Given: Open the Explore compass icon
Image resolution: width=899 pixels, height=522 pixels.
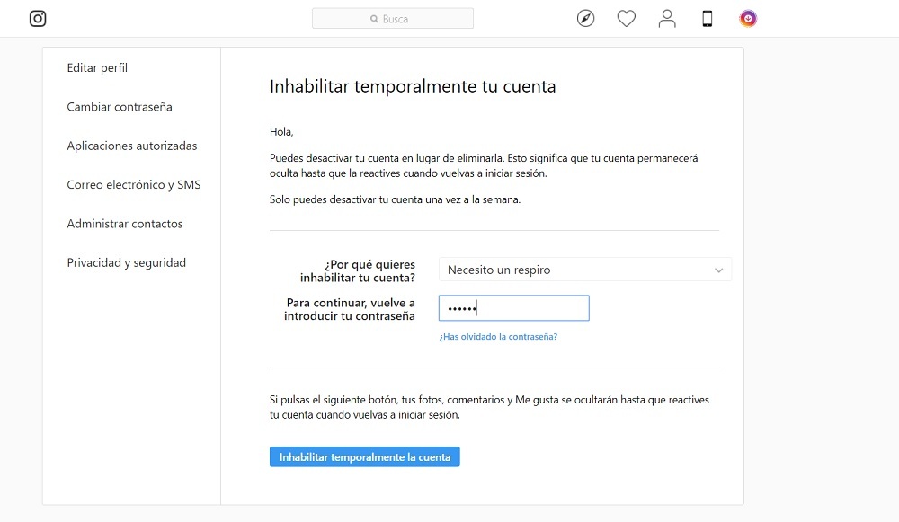Looking at the screenshot, I should pyautogui.click(x=585, y=18).
